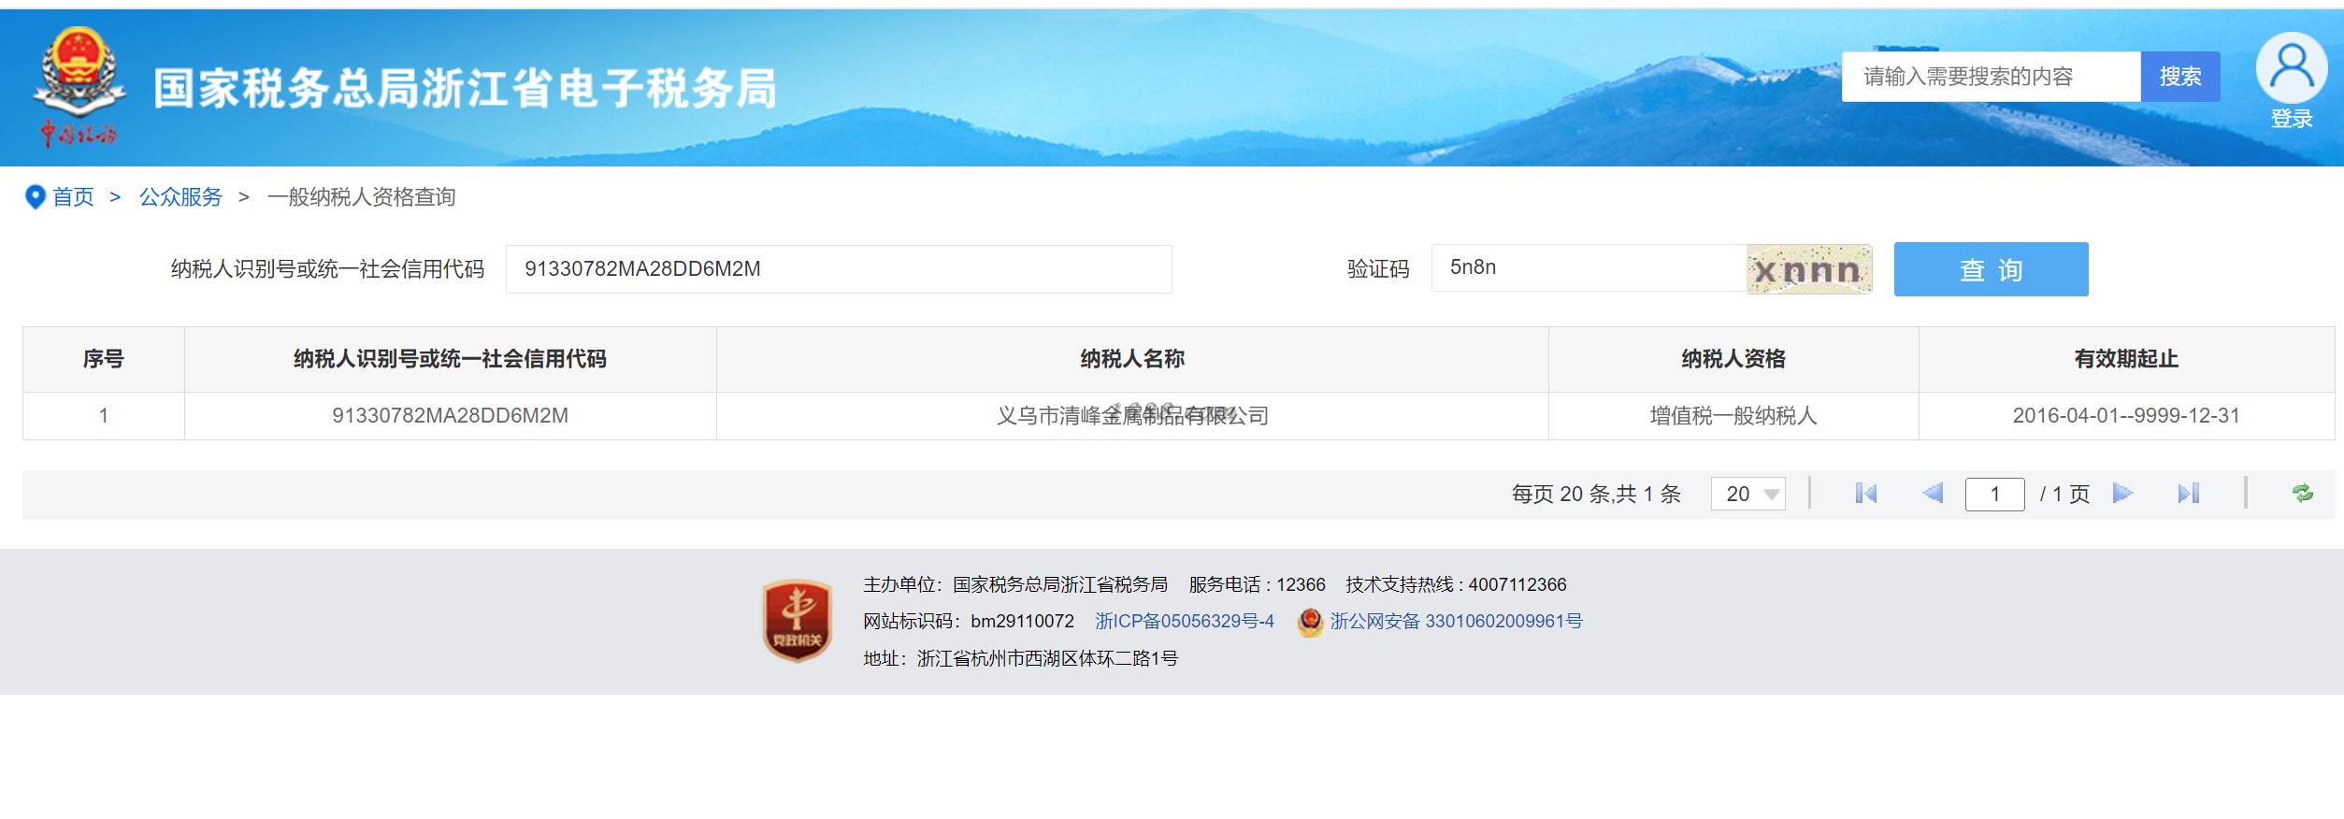Click 网站标识码 bm29110072 text
Viewport: 2344px width, 819px height.
[x=968, y=622]
